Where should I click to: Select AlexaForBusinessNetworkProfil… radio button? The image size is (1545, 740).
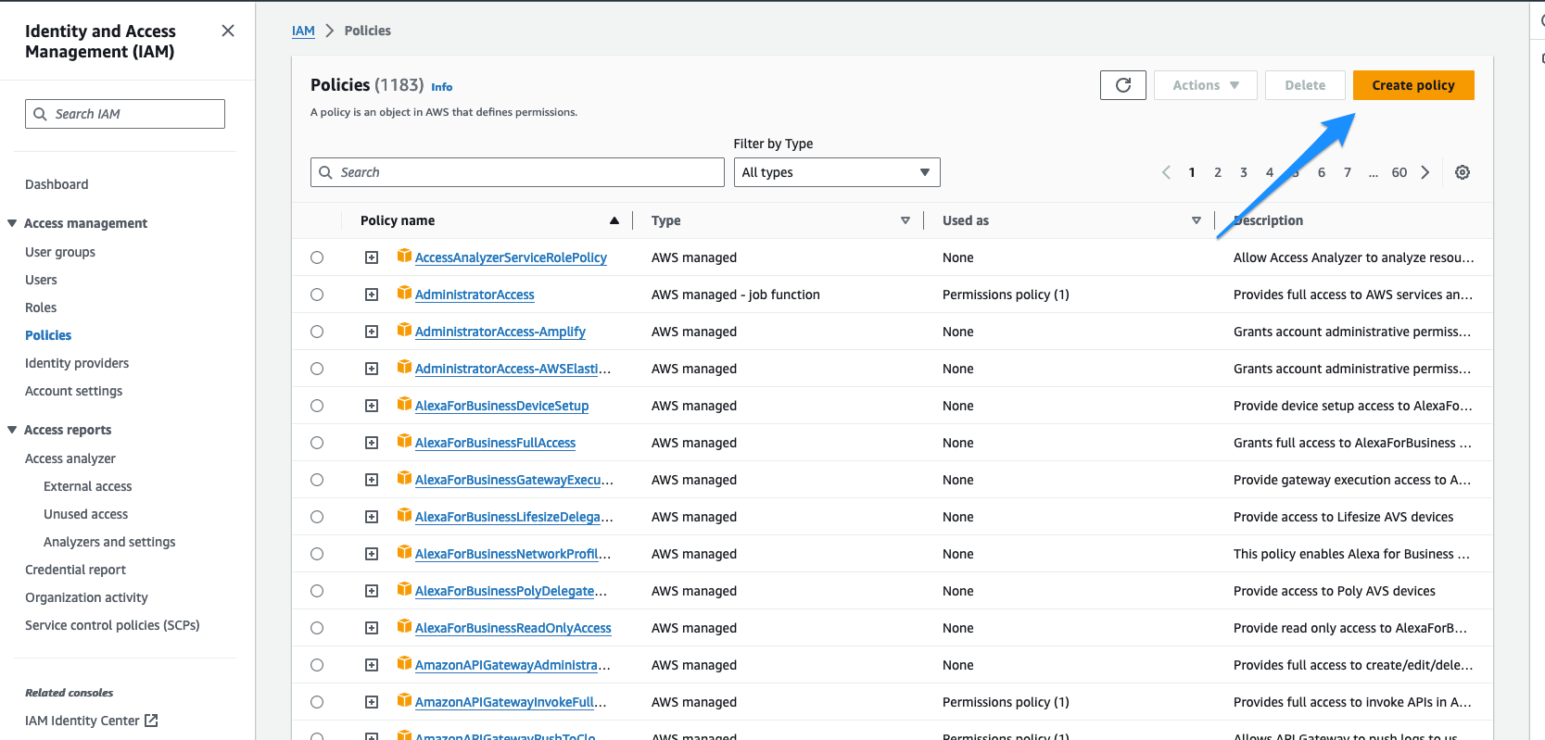pyautogui.click(x=317, y=554)
